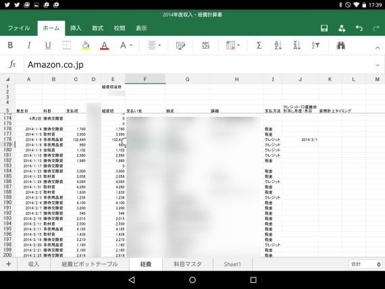This screenshot has width=385, height=289.
Task: Click the 合計 status box
Action: (x=365, y=264)
